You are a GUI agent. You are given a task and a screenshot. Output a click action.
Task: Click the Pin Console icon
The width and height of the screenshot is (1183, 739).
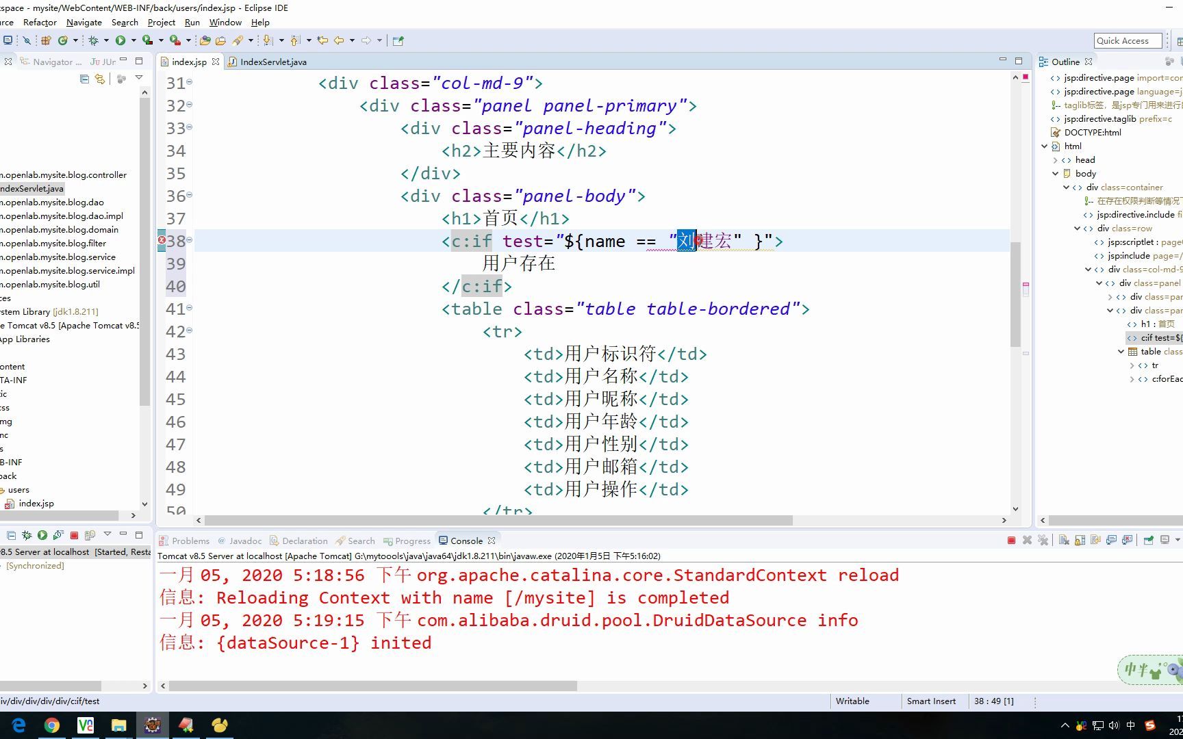tap(1148, 541)
